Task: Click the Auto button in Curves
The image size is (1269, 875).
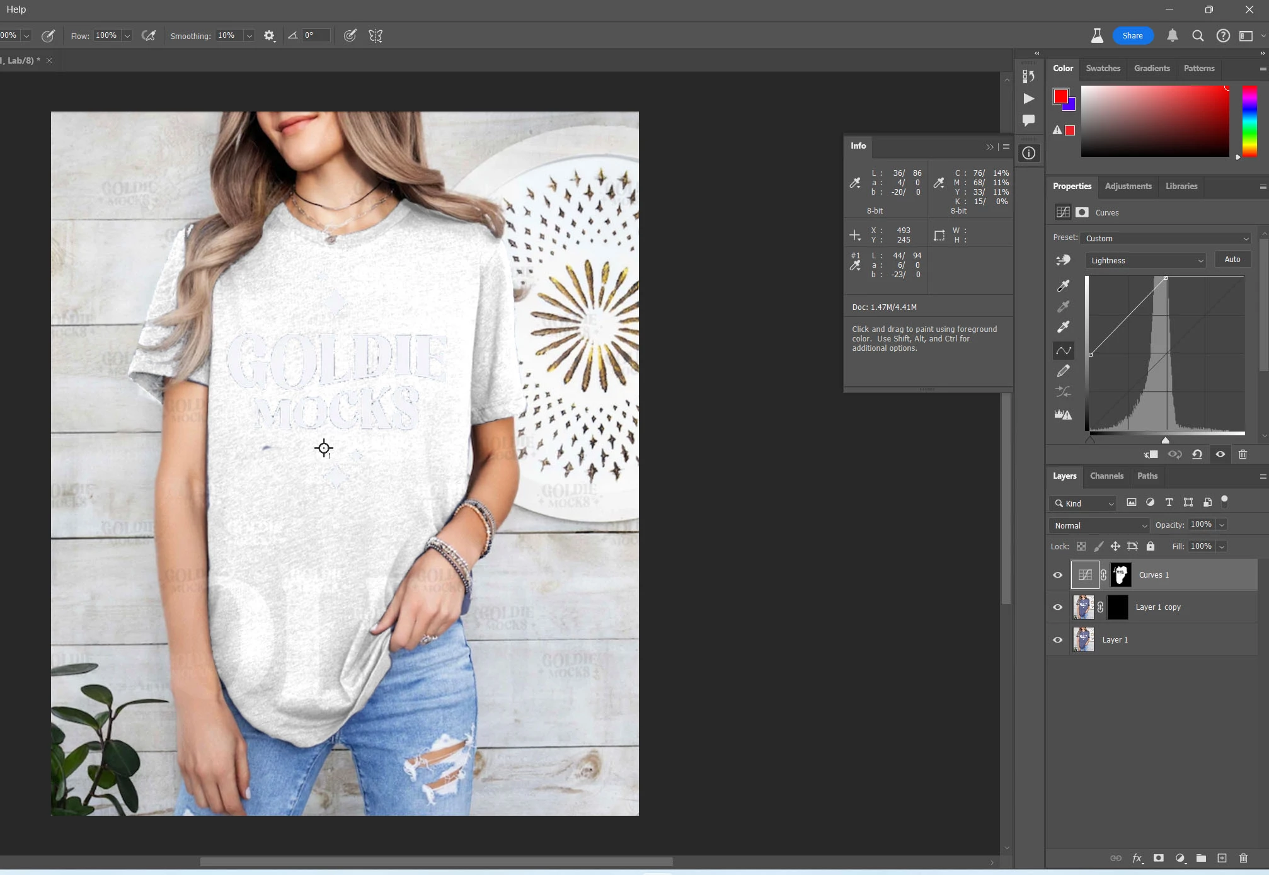Action: (1232, 260)
